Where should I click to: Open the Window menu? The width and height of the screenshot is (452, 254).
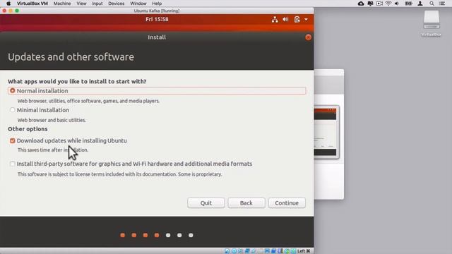coord(138,4)
